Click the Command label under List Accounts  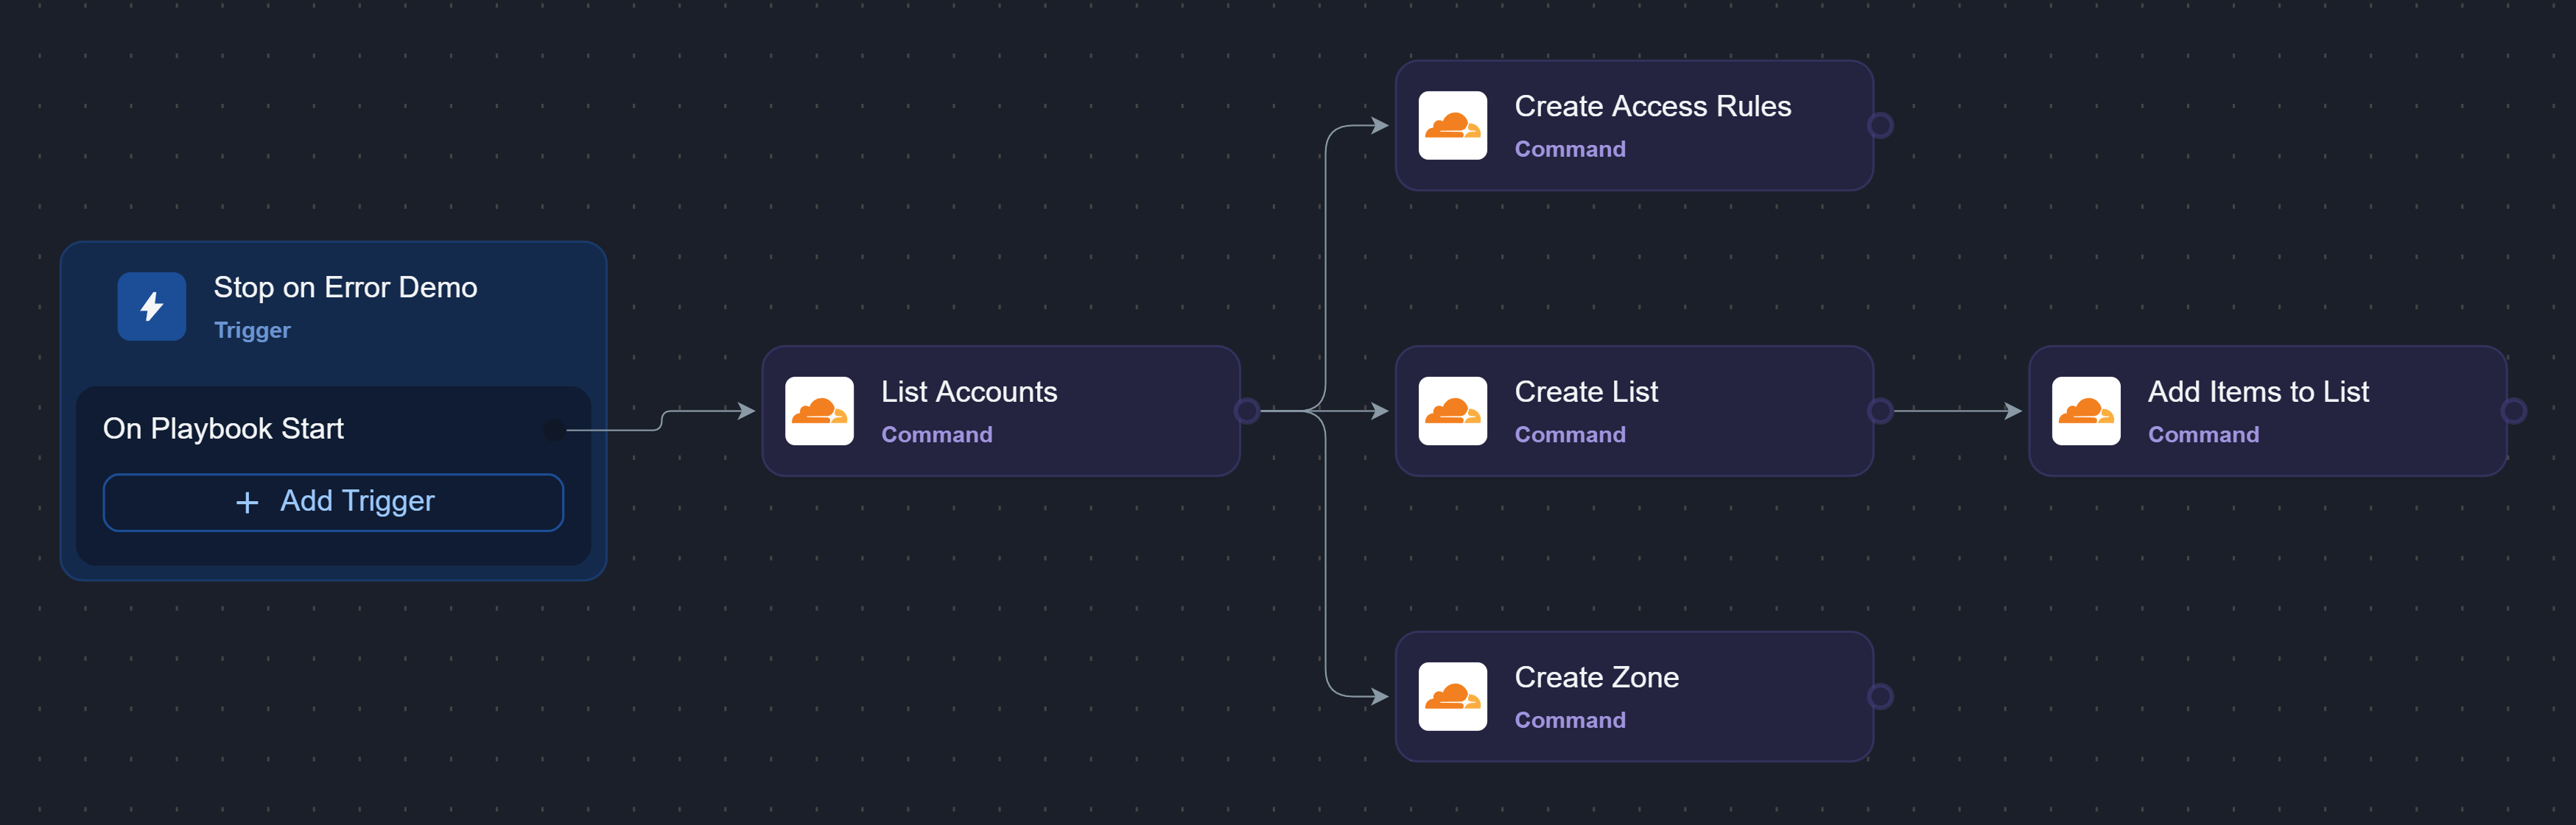coord(936,434)
